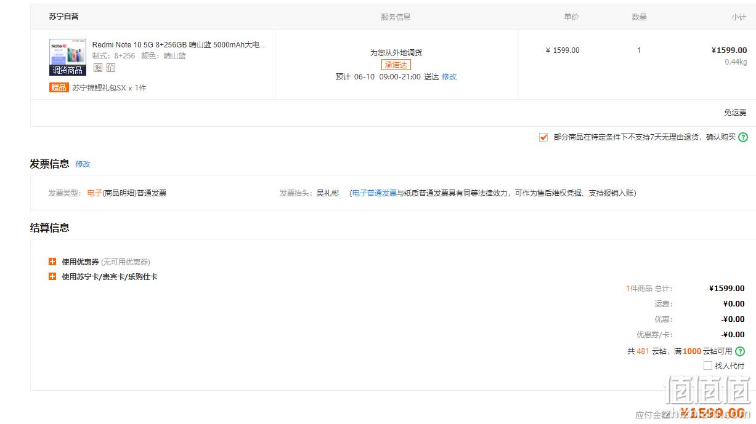Click the 1件商品 总计 label

[x=649, y=288]
